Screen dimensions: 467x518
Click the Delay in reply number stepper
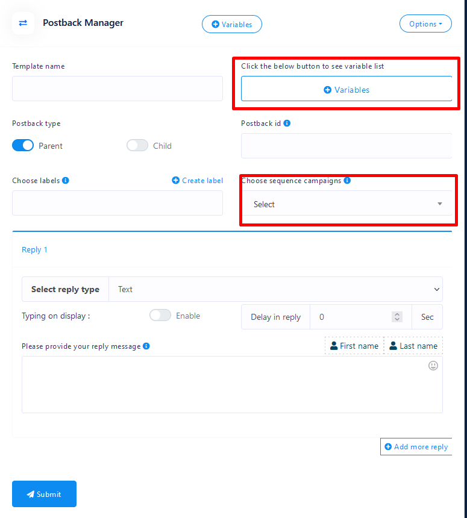[x=396, y=317]
